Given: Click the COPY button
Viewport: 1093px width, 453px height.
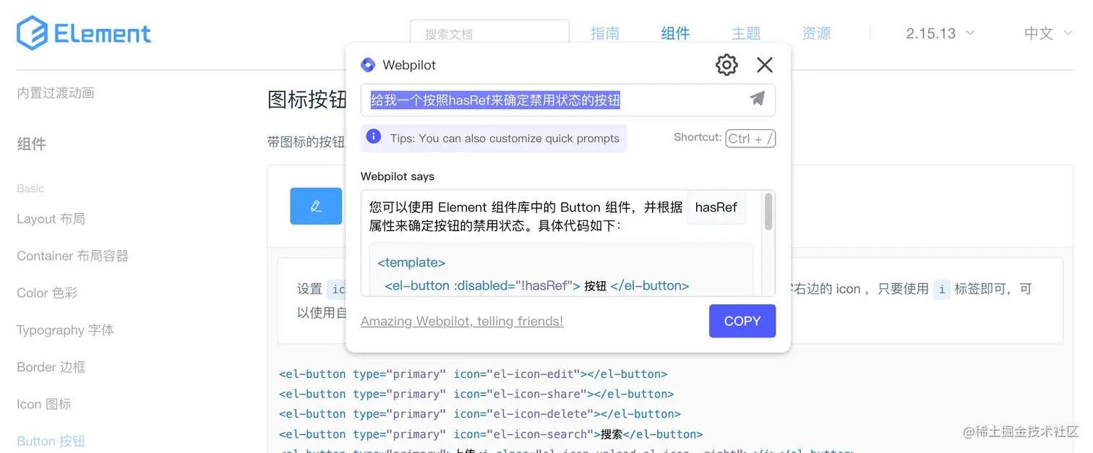Looking at the screenshot, I should pyautogui.click(x=742, y=321).
